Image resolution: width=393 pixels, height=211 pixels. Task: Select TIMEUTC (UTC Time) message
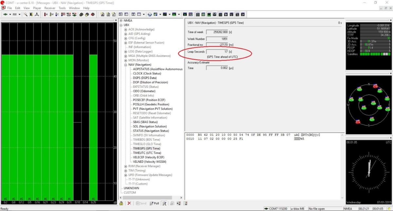(x=147, y=153)
